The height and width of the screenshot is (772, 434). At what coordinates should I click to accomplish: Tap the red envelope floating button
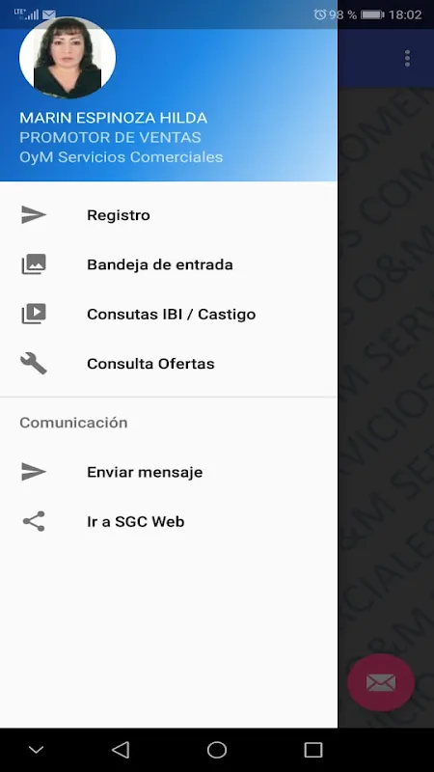(381, 682)
